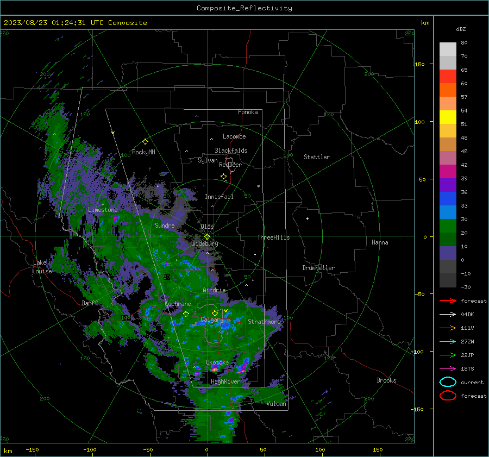
Task: Click the Didsbury label
Action: [205, 243]
